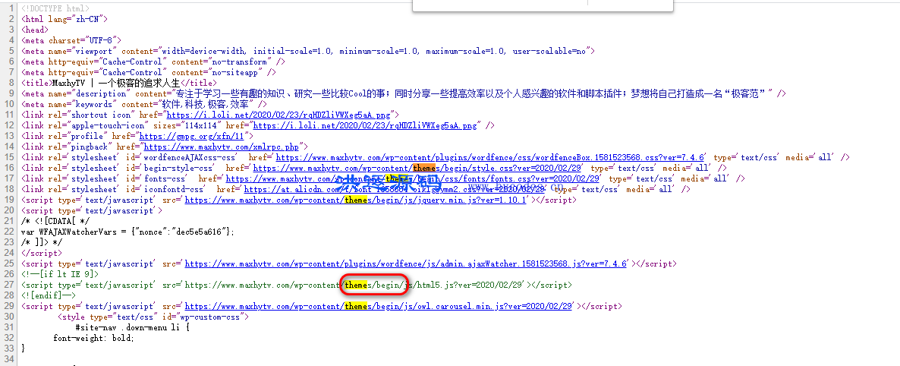Image resolution: width=900 pixels, height=366 pixels.
Task: Click the meta keywords line
Action: pyautogui.click(x=143, y=104)
